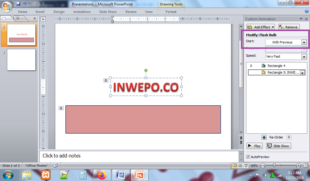
Task: Select the Rectangle 4 animation entry
Action: pyautogui.click(x=276, y=66)
